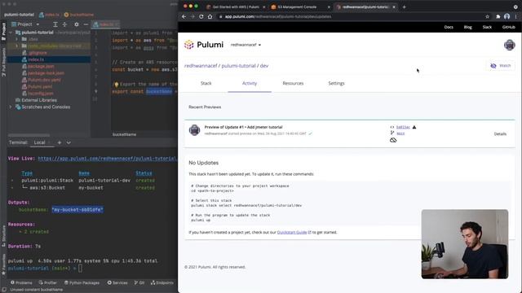
Task: Add a new terminal session with plus
Action: click(x=60, y=142)
